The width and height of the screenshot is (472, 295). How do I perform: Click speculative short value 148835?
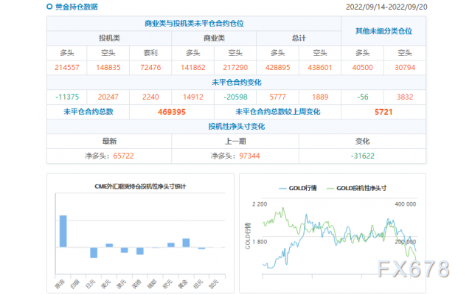click(x=108, y=68)
